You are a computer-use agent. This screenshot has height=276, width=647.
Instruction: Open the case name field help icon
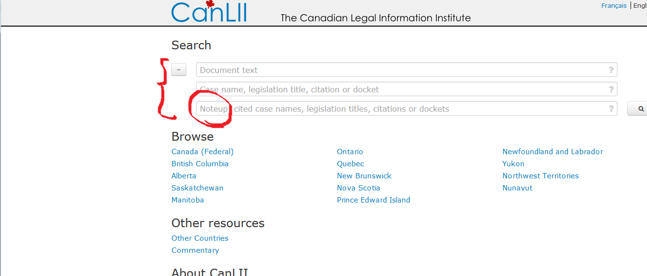pyautogui.click(x=611, y=89)
